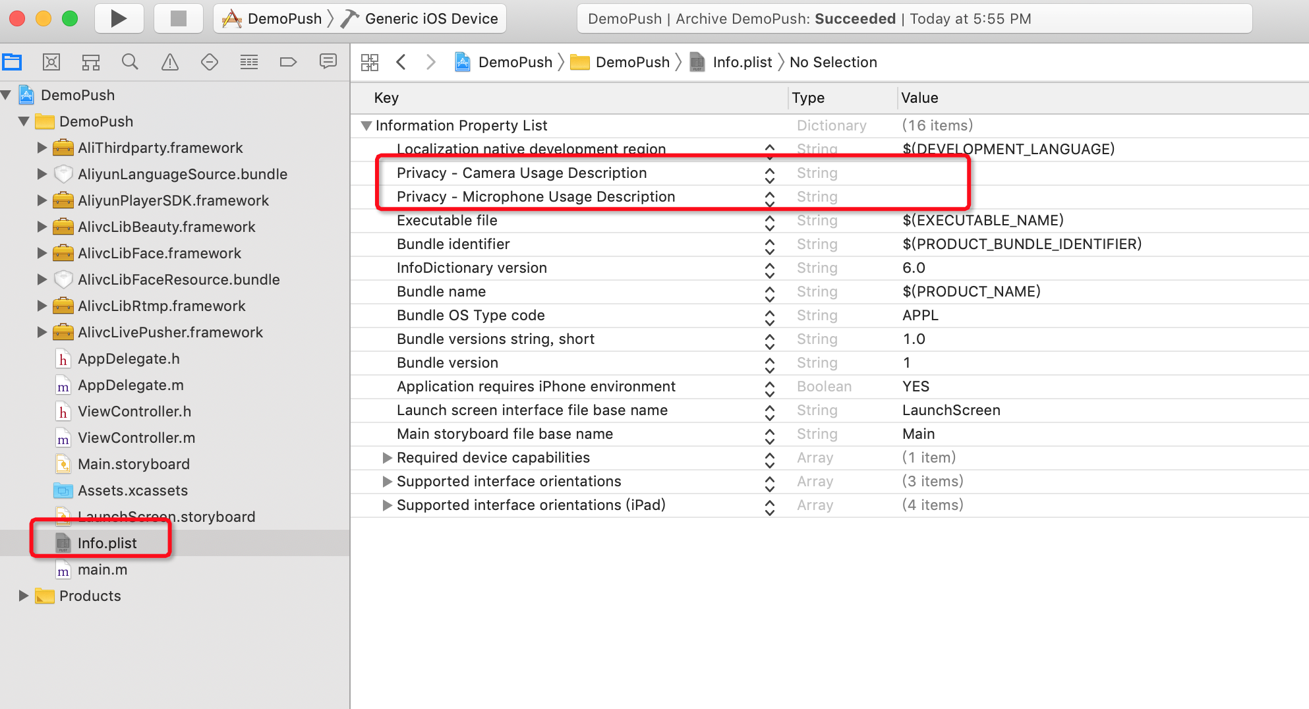Expand Supported interface orientations array
This screenshot has height=709, width=1309.
pyautogui.click(x=388, y=481)
